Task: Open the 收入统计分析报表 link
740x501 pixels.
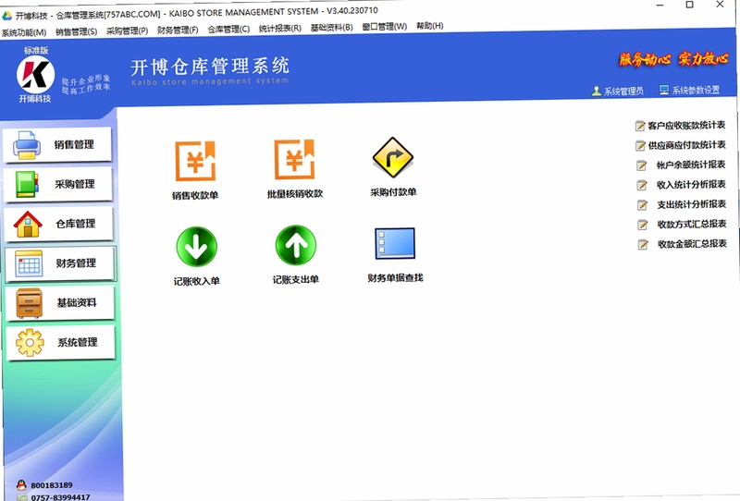Action: (x=691, y=185)
